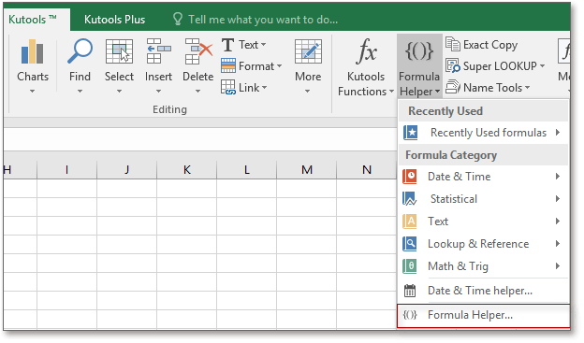Viewport: 584px width, 343px height.
Task: Click the Link label
Action: click(249, 88)
